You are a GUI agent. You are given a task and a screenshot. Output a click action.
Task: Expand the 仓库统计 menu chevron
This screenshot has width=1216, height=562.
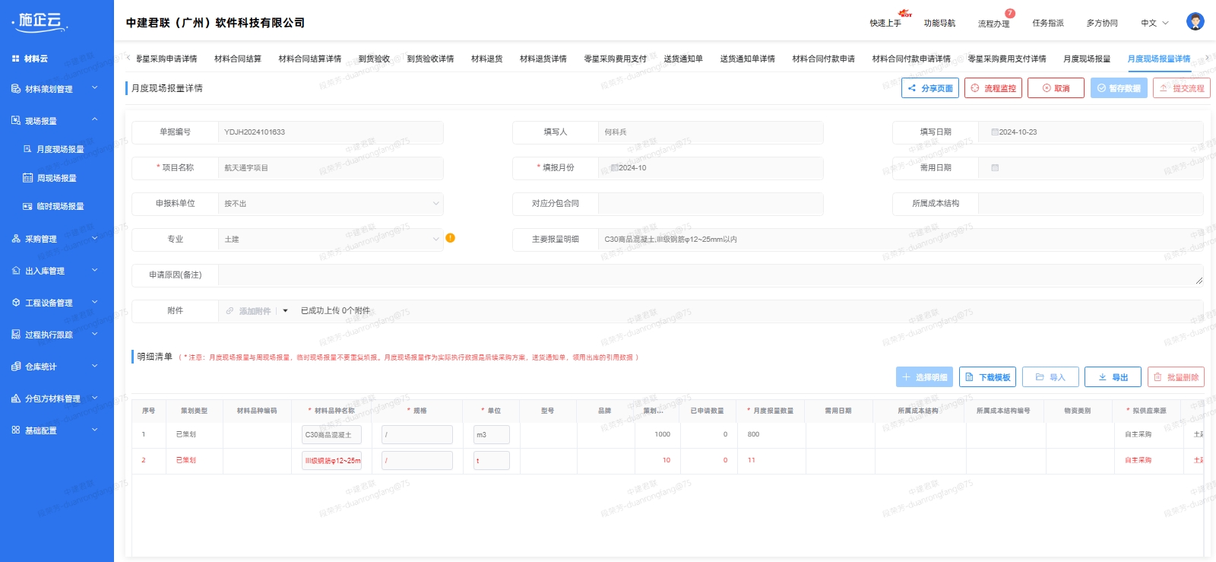(95, 366)
